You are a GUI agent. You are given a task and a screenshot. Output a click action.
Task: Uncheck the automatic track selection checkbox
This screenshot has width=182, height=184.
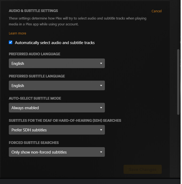click(11, 42)
